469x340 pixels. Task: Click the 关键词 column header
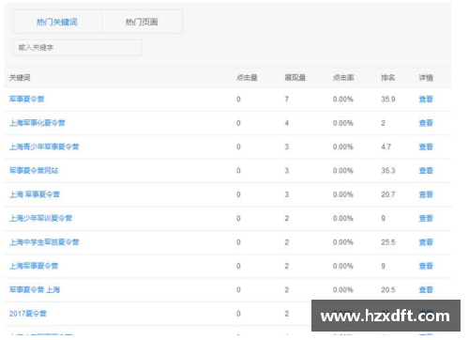(20, 78)
